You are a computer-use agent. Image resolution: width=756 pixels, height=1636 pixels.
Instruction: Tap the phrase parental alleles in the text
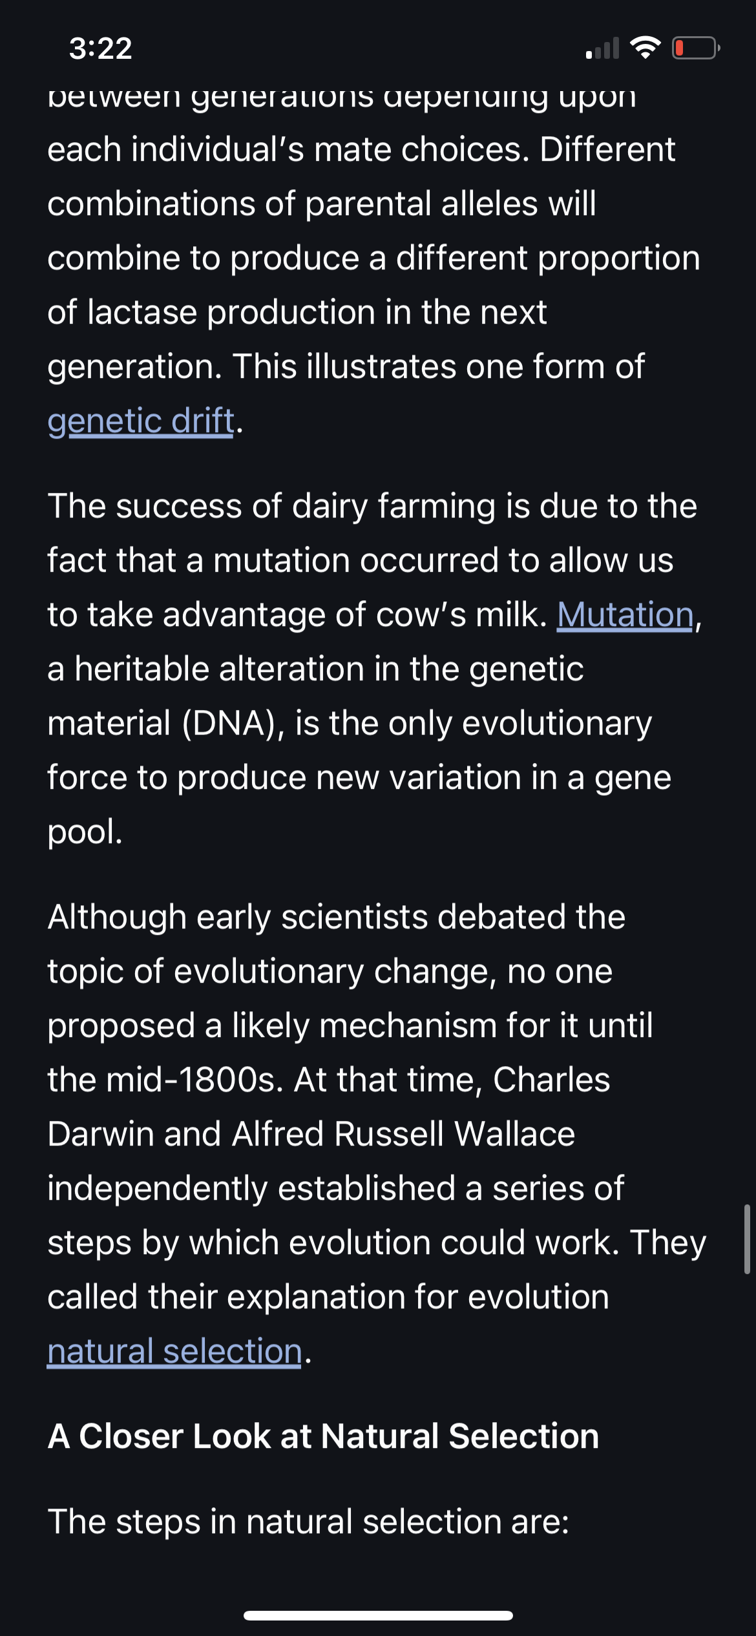[x=421, y=204]
